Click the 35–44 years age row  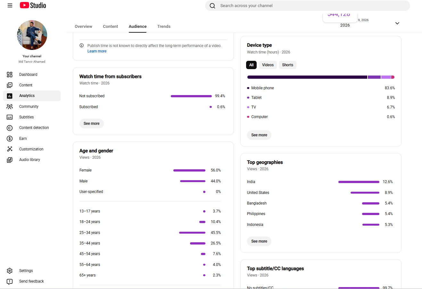pyautogui.click(x=150, y=243)
